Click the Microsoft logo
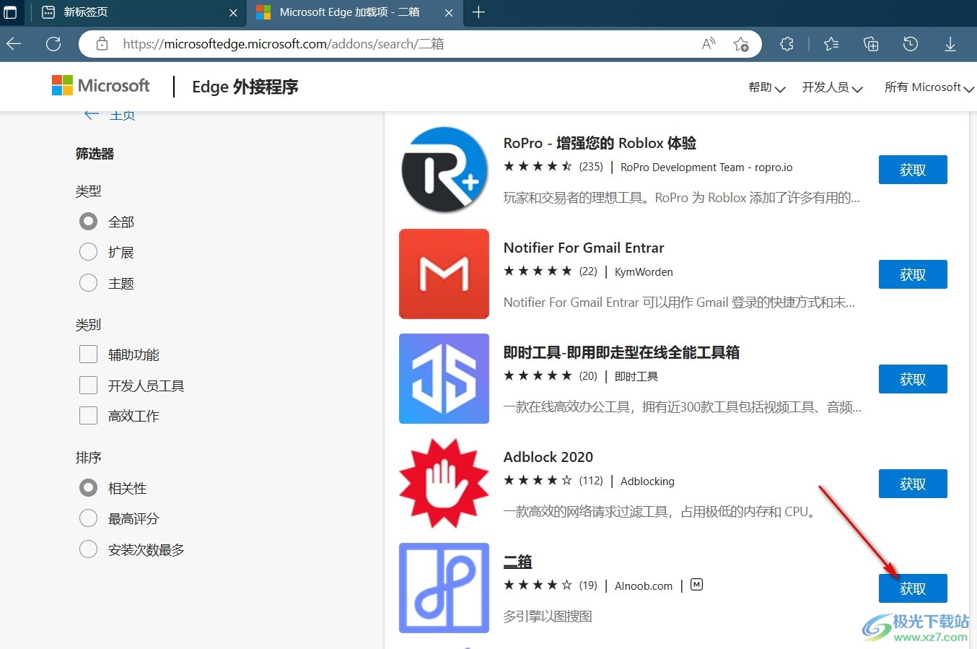 tap(100, 86)
